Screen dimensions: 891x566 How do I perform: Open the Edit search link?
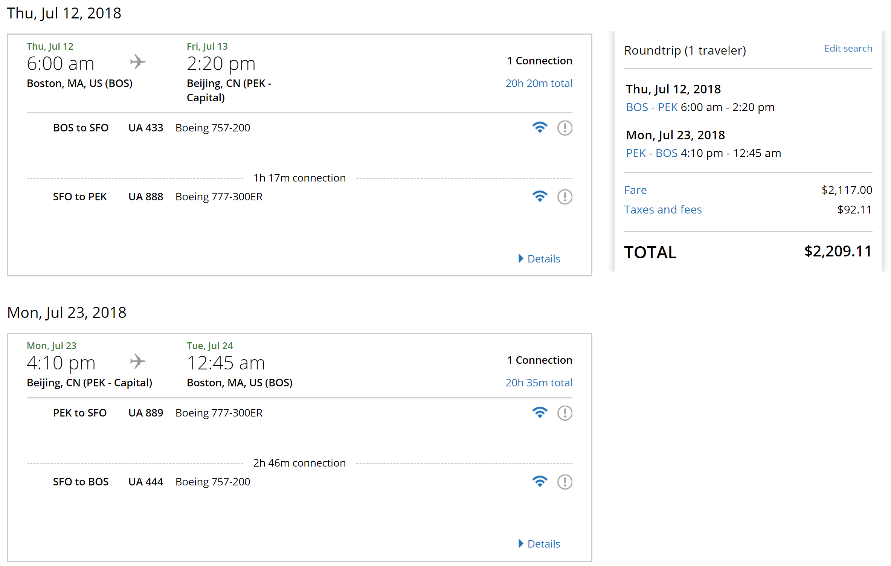pyautogui.click(x=848, y=49)
